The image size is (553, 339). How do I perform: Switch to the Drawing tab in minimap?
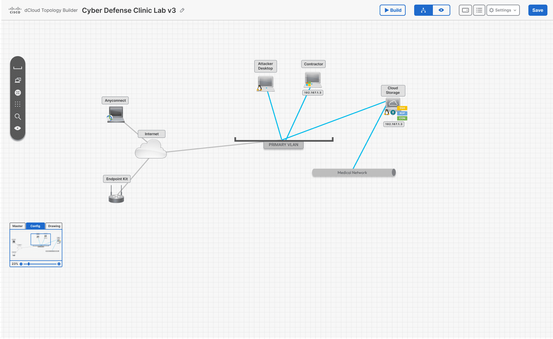click(54, 226)
